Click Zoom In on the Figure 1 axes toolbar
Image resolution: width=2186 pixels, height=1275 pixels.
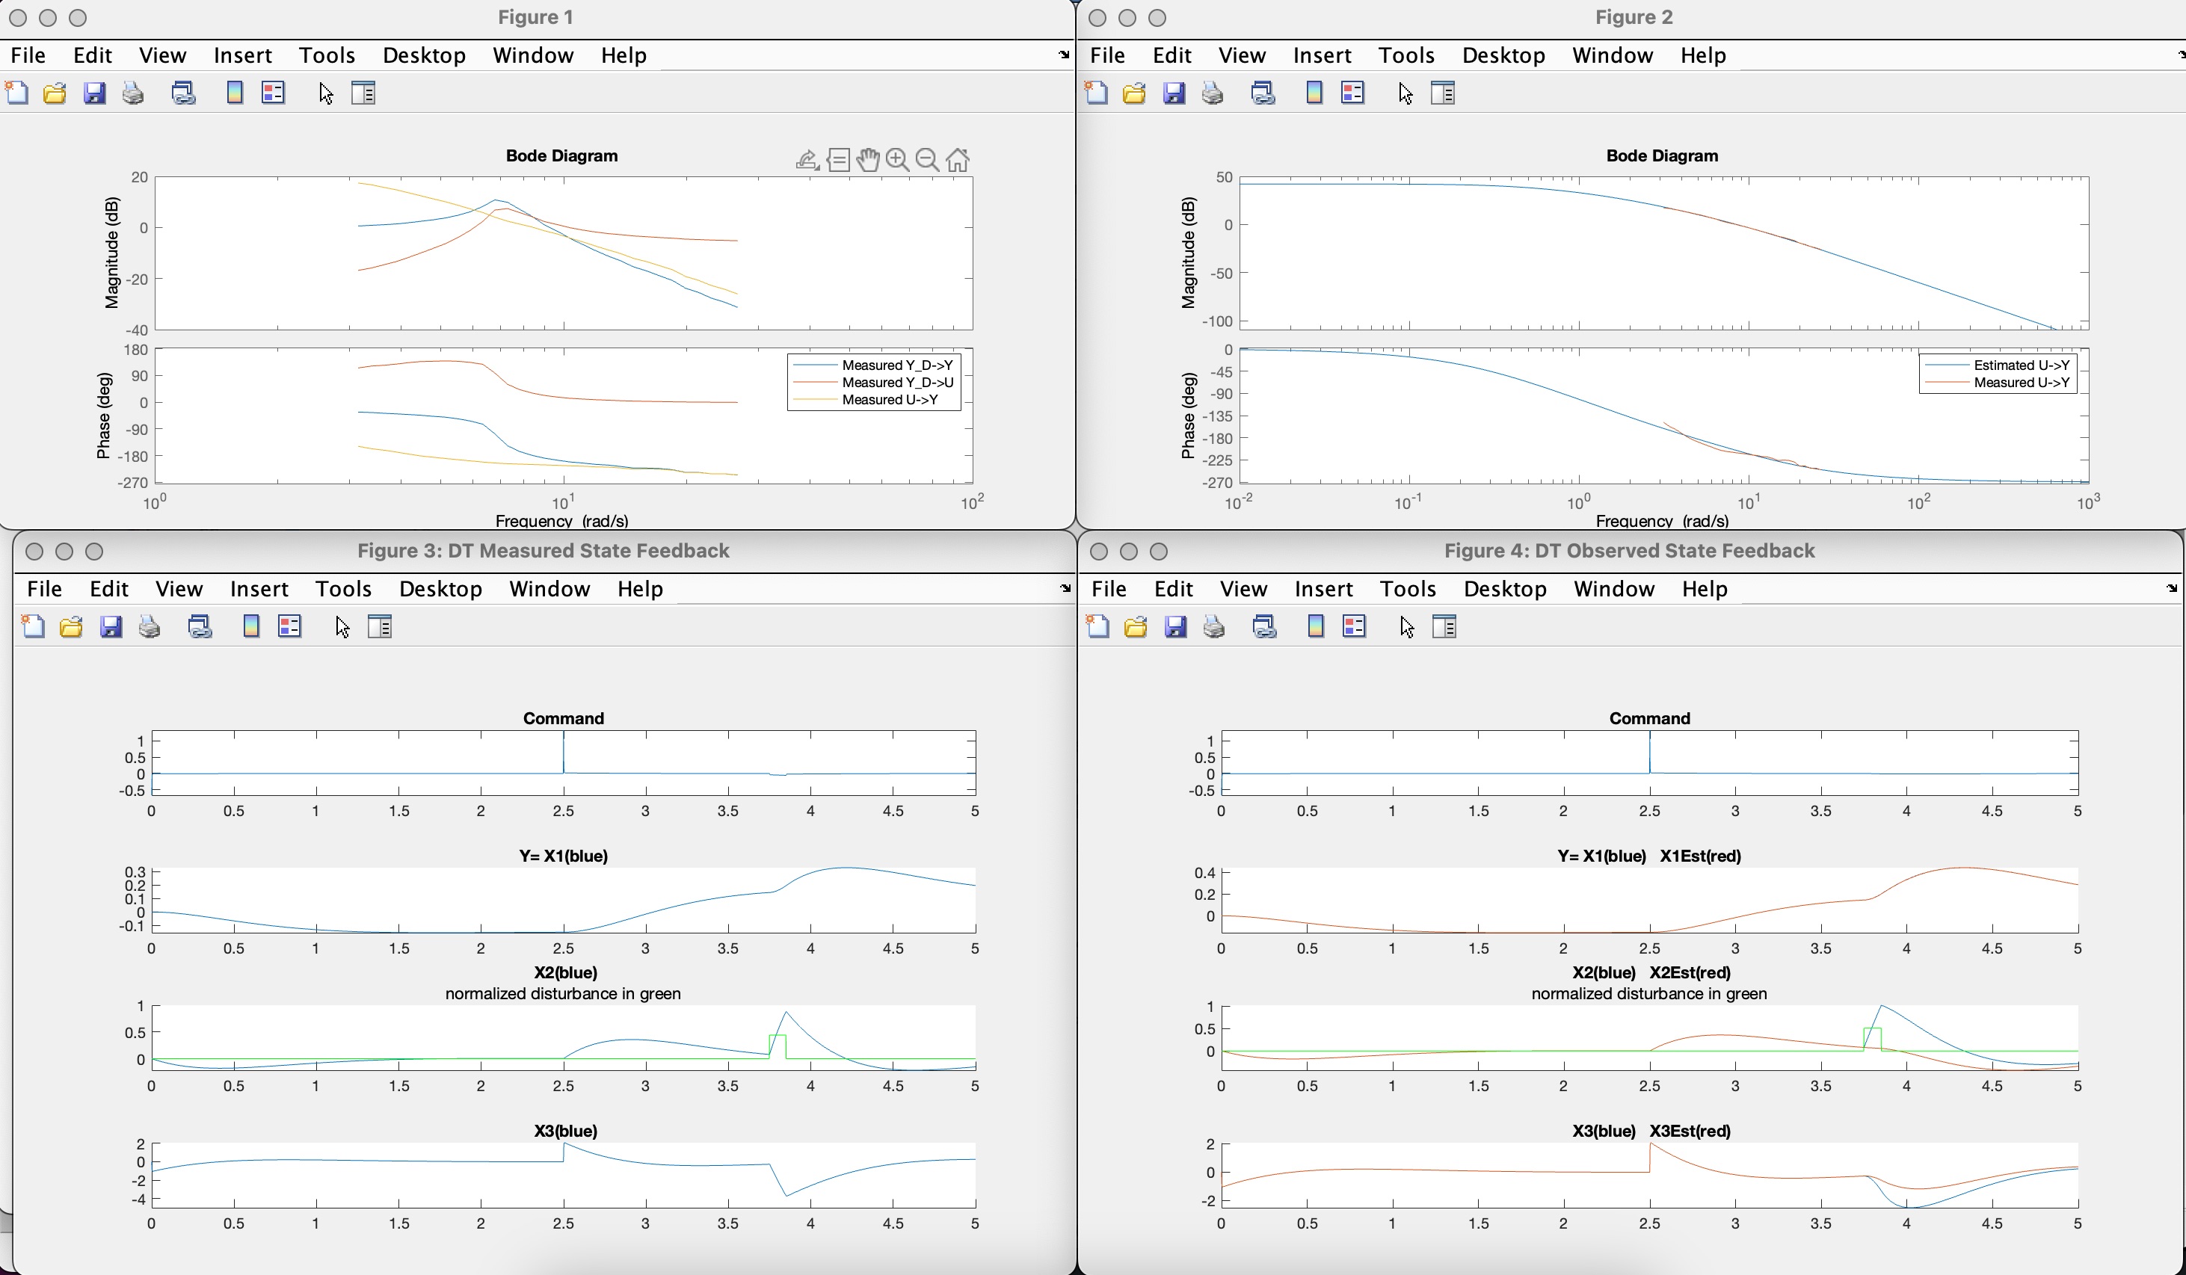[898, 160]
